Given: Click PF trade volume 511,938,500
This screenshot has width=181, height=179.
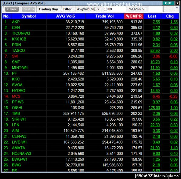Looking at the screenshot, I should (112, 73).
